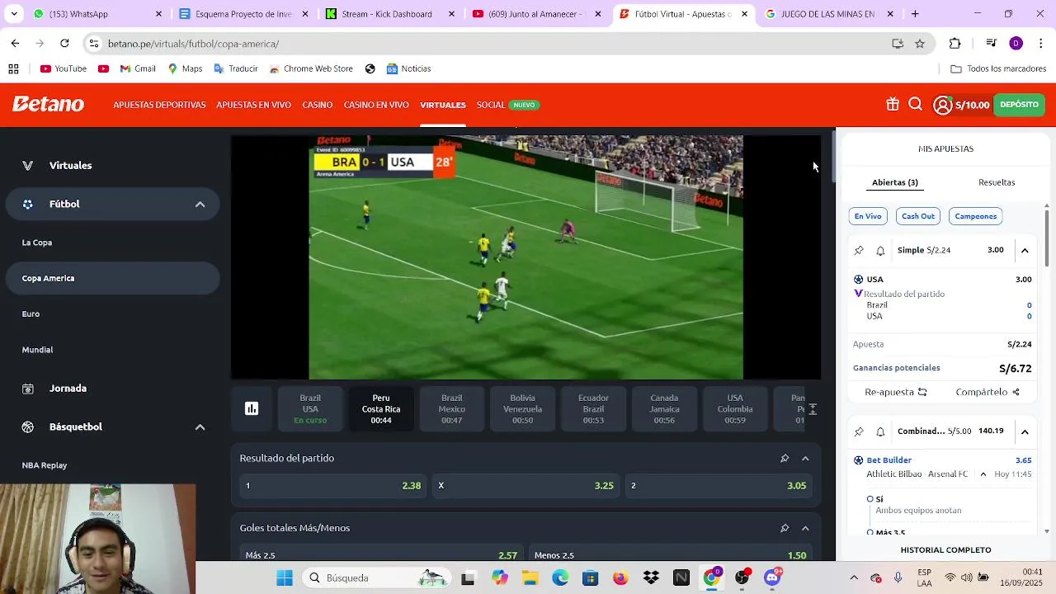Image resolution: width=1056 pixels, height=594 pixels.
Task: Click the Compártelo share icon
Action: (x=1016, y=392)
